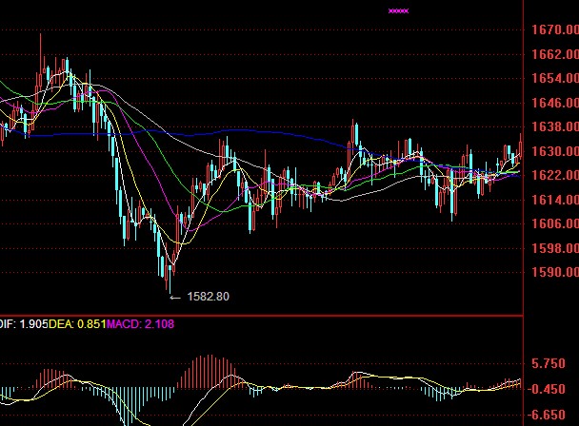Select the yellow DEA 0.851 indicator label

(75, 323)
